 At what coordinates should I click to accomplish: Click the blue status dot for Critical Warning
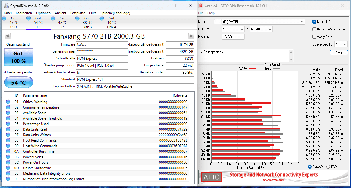pos(8,102)
